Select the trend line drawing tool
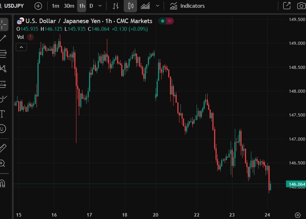This screenshot has width=306, height=219. tap(3, 38)
